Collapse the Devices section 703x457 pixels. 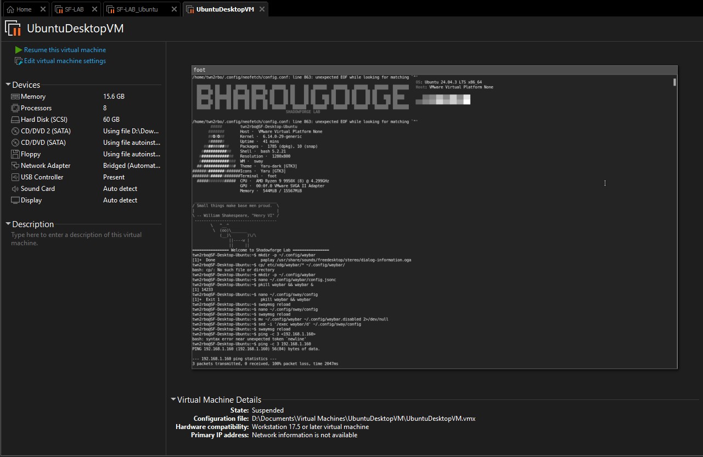pyautogui.click(x=8, y=85)
